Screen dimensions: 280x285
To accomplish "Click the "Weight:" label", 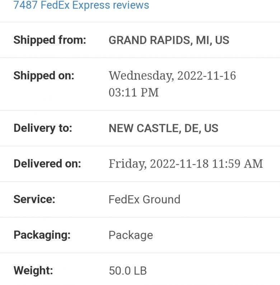I will (33, 271).
